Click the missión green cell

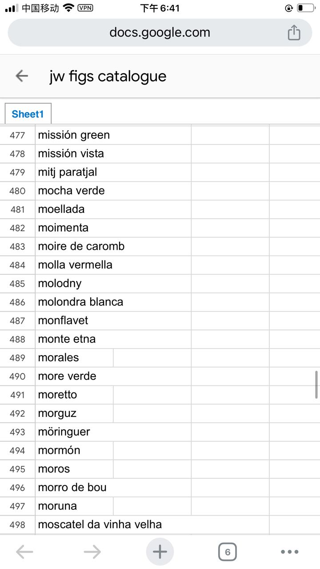coord(113,135)
